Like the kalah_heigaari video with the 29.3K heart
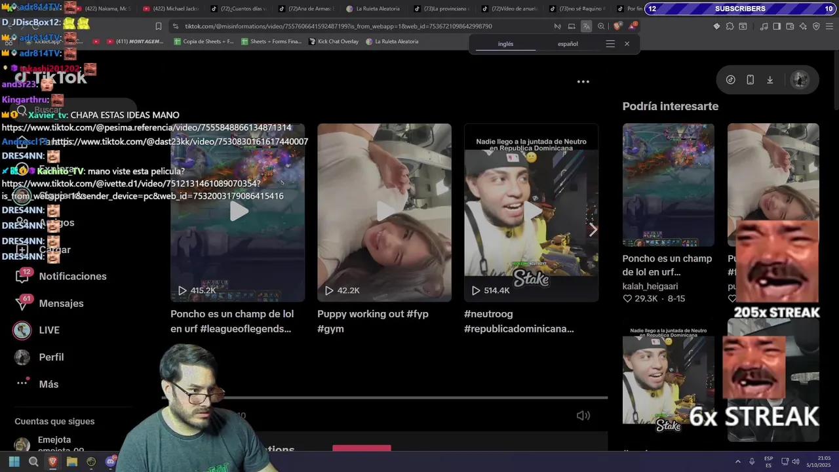Viewport: 839px width, 472px height. click(x=627, y=299)
